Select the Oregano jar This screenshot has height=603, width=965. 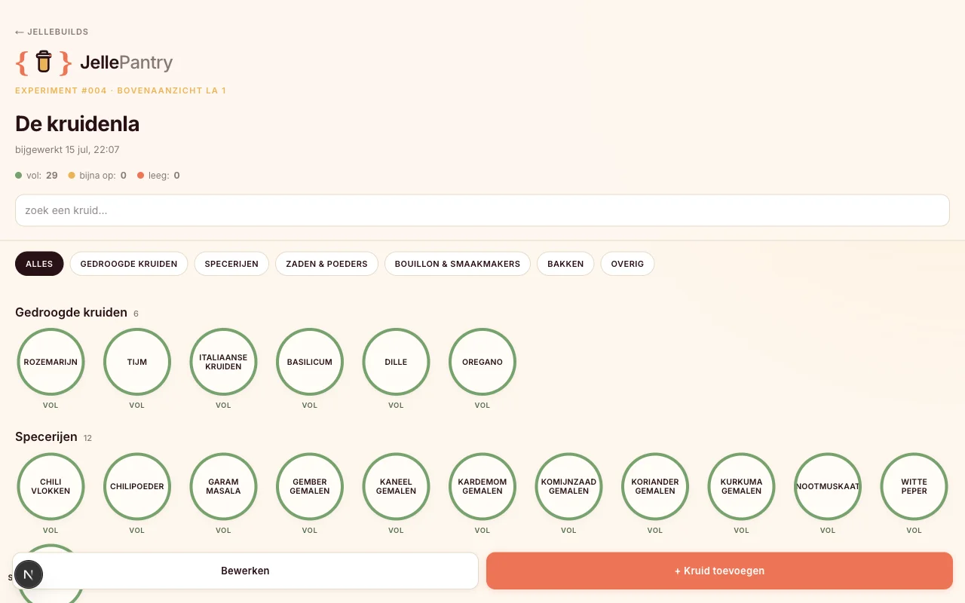(482, 362)
